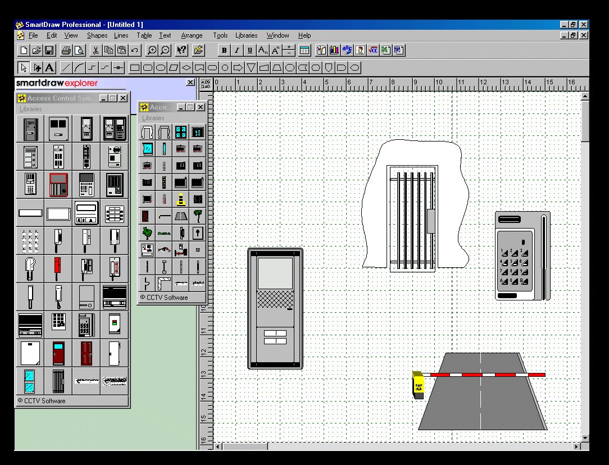Viewport: 609px width, 465px height.
Task: Select the road section symbol in the small palette
Action: pos(180,216)
